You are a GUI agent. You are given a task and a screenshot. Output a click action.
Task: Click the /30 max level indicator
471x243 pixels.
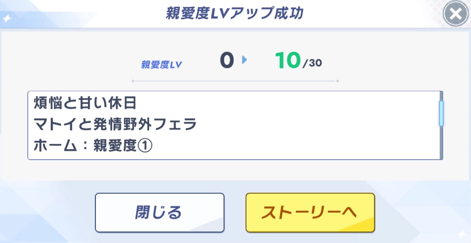point(312,63)
